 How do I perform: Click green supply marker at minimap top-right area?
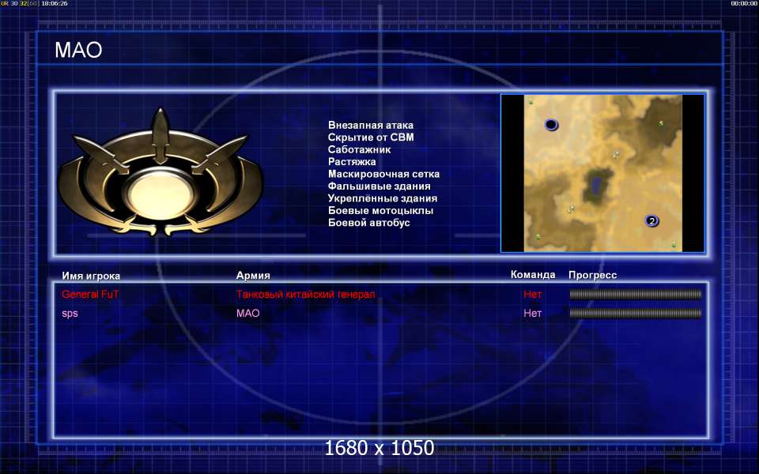661,124
